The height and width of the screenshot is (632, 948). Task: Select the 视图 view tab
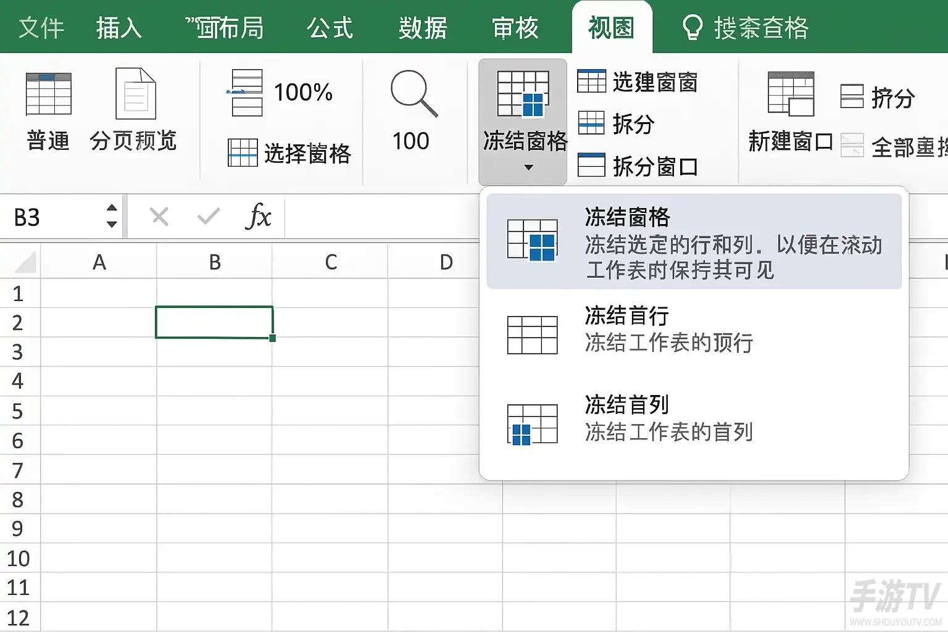(x=612, y=28)
